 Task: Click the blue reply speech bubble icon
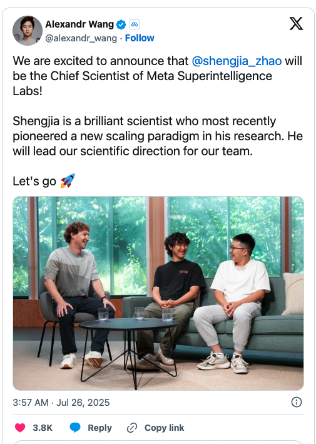[75, 428]
